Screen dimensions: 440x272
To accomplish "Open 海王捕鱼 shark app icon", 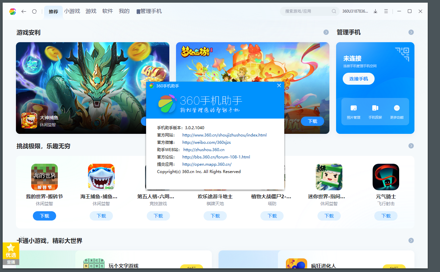I will tap(101, 177).
